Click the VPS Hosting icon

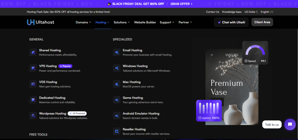click(x=33, y=68)
